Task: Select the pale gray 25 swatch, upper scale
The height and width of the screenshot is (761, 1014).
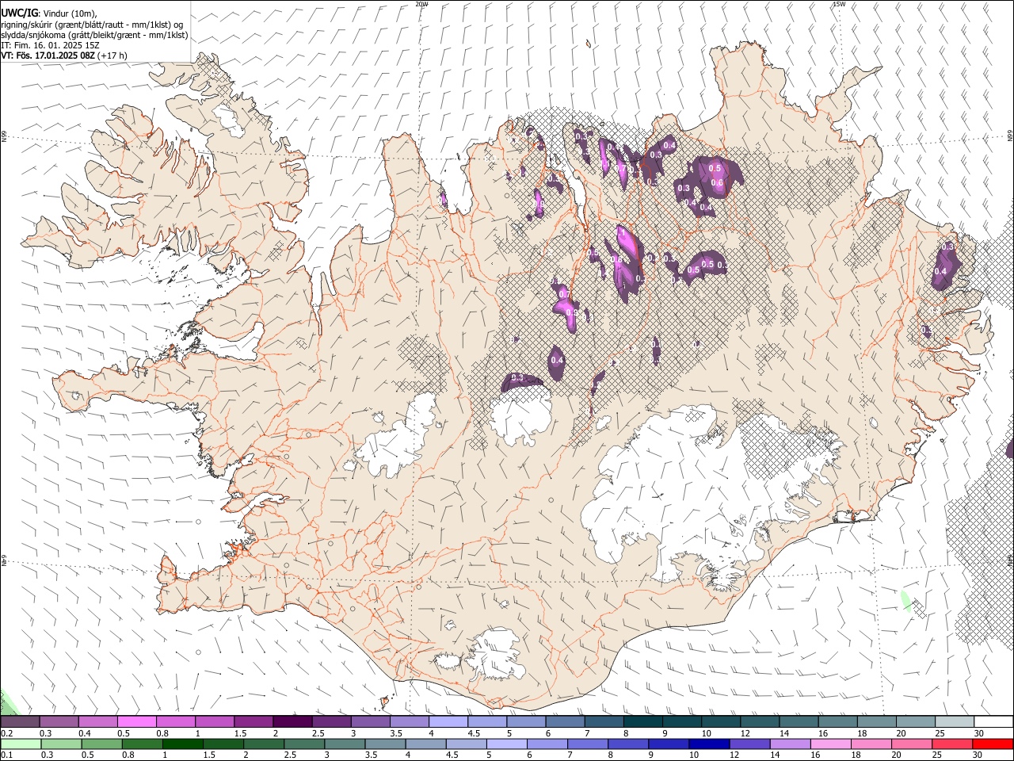Action: tap(955, 721)
